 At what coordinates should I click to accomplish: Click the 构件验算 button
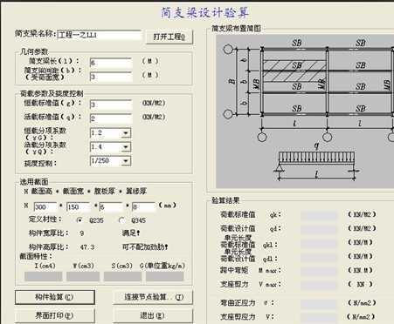coord(55,297)
